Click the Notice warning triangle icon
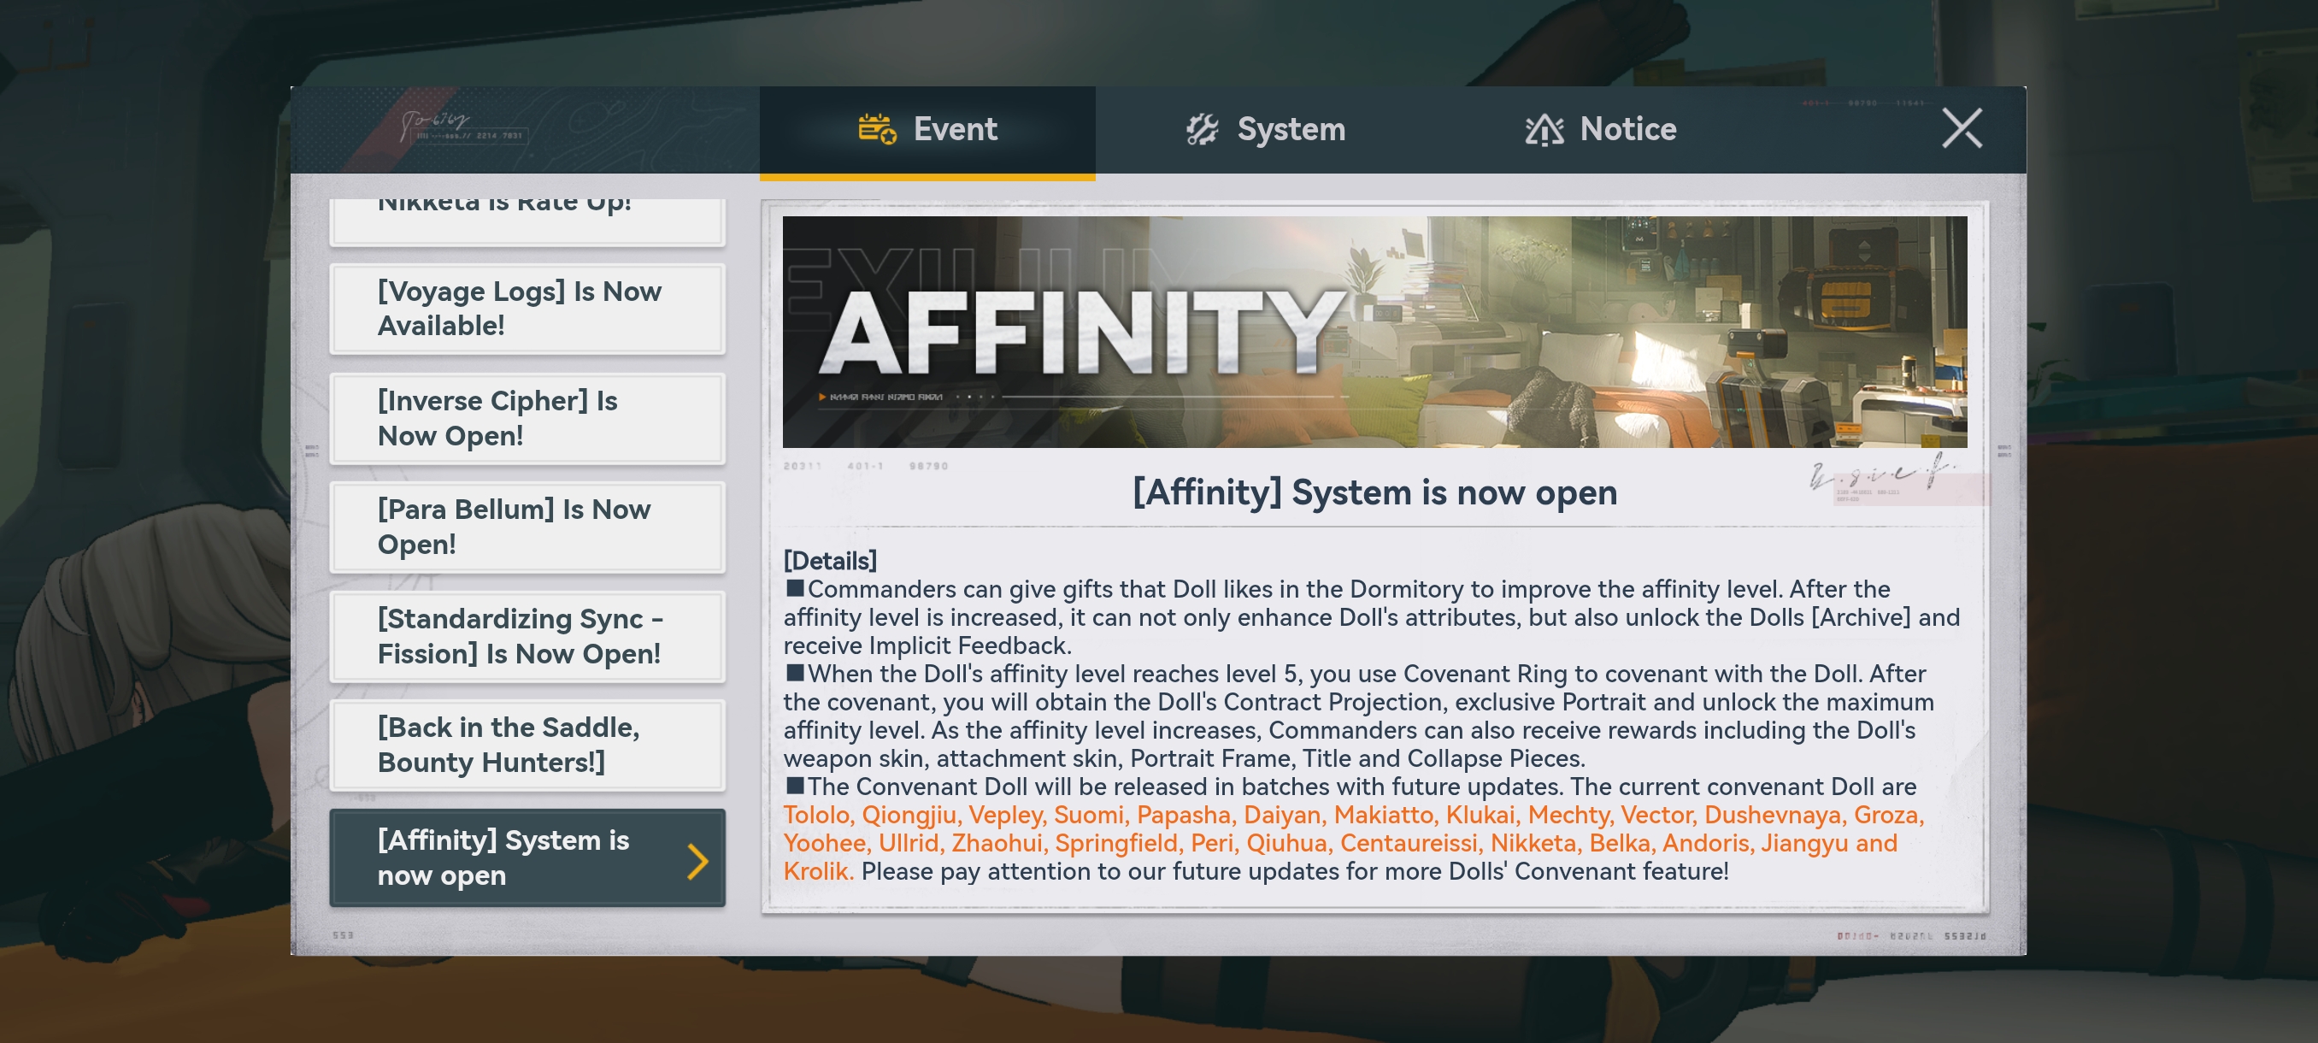 pyautogui.click(x=1544, y=130)
